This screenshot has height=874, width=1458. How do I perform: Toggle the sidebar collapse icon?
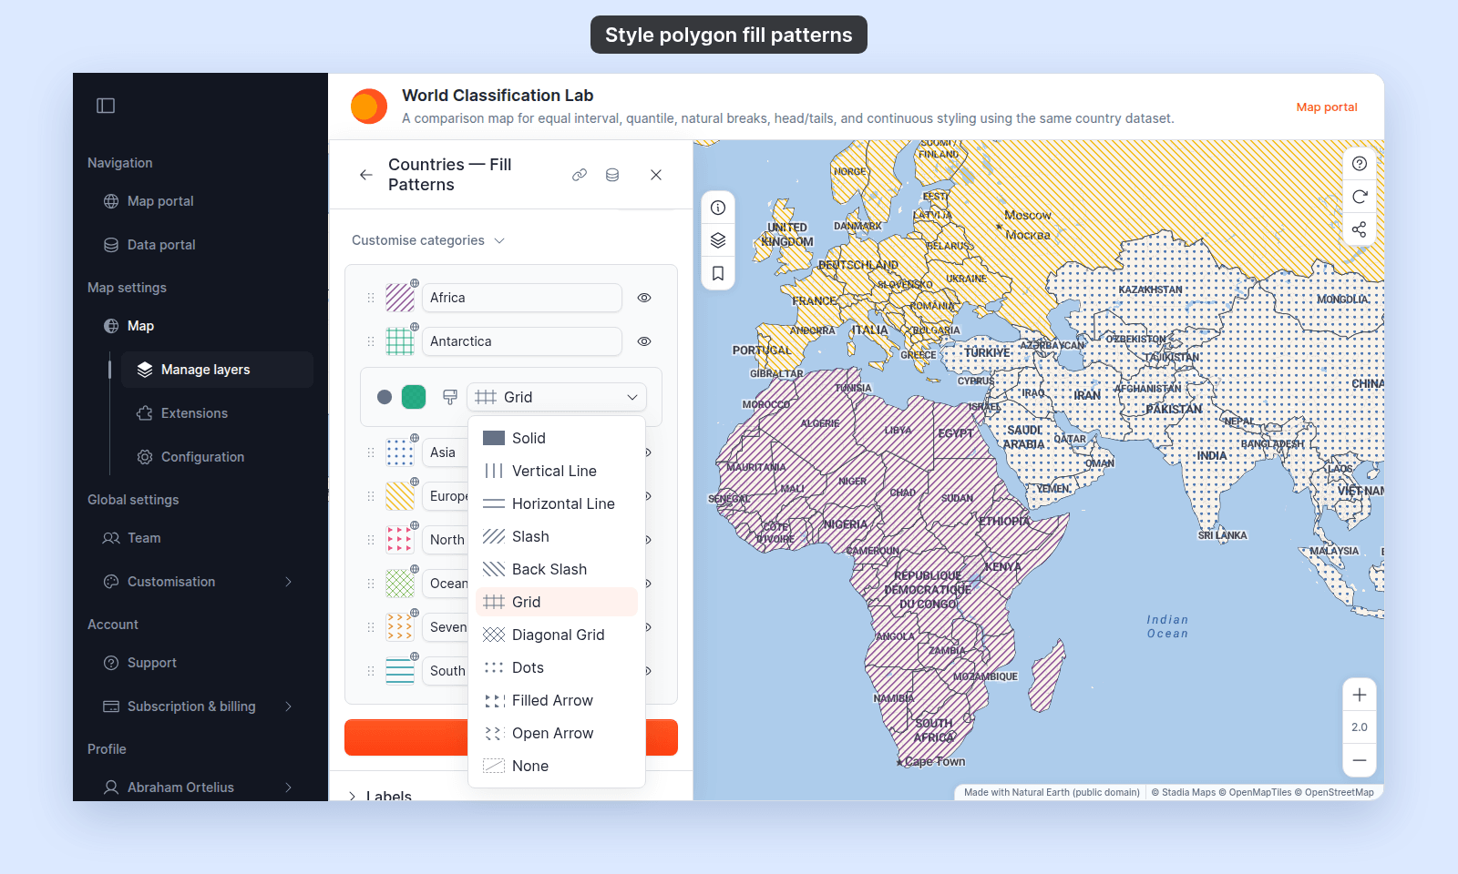[106, 106]
